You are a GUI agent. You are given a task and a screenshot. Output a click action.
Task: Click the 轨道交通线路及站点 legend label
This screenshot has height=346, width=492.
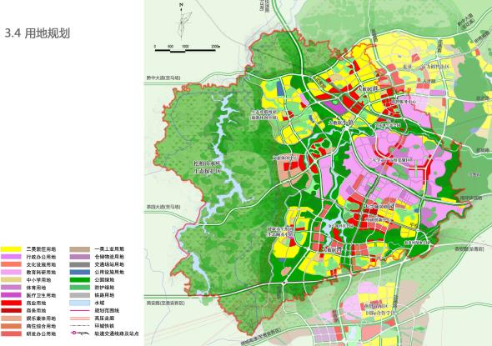[x=117, y=333]
